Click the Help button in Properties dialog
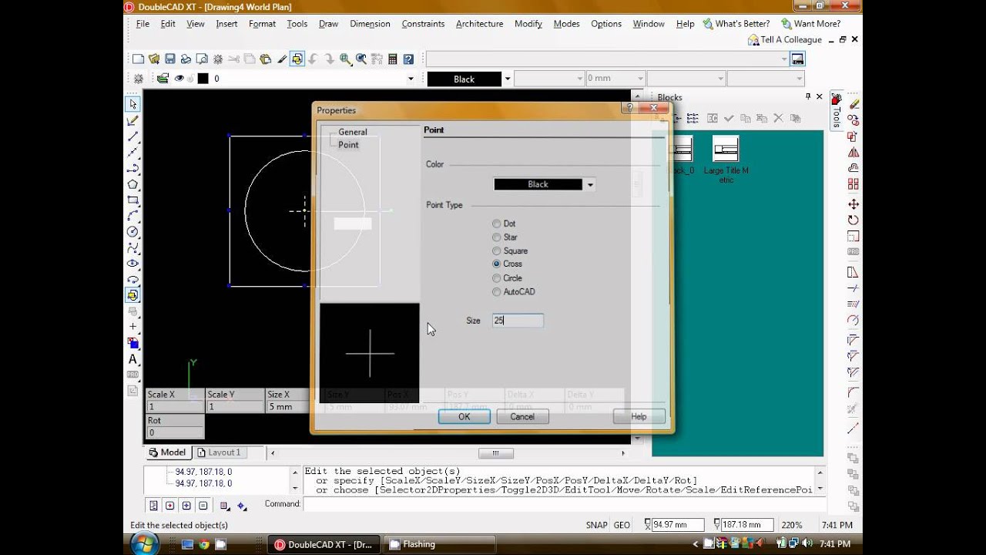This screenshot has height=555, width=986. (639, 416)
